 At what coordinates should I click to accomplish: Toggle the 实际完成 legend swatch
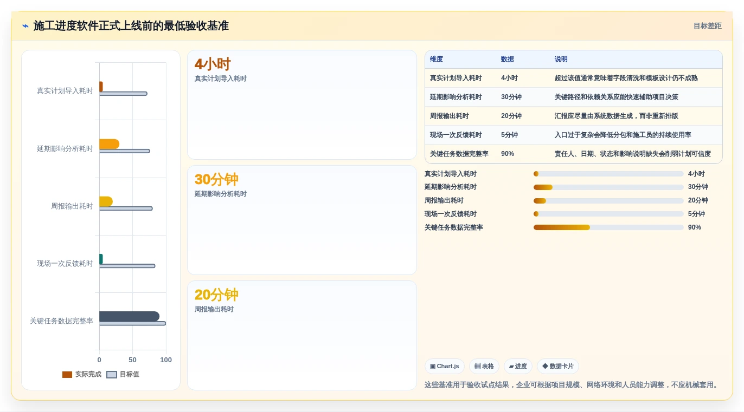(x=67, y=375)
